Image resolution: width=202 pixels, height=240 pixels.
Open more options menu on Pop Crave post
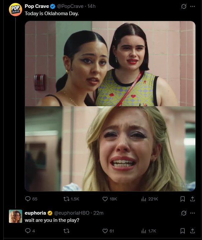pyautogui.click(x=192, y=6)
